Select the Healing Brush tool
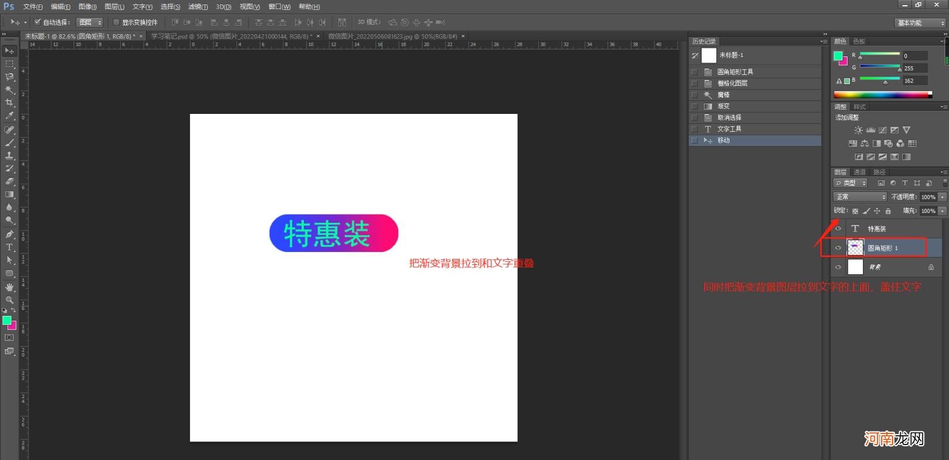This screenshot has height=460, width=949. 9,130
